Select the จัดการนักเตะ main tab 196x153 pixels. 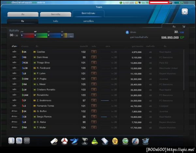[89, 13]
